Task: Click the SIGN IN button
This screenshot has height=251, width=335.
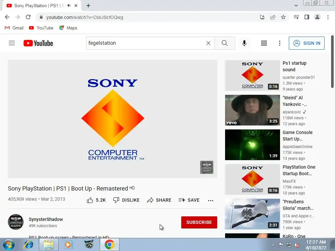Action: [307, 43]
